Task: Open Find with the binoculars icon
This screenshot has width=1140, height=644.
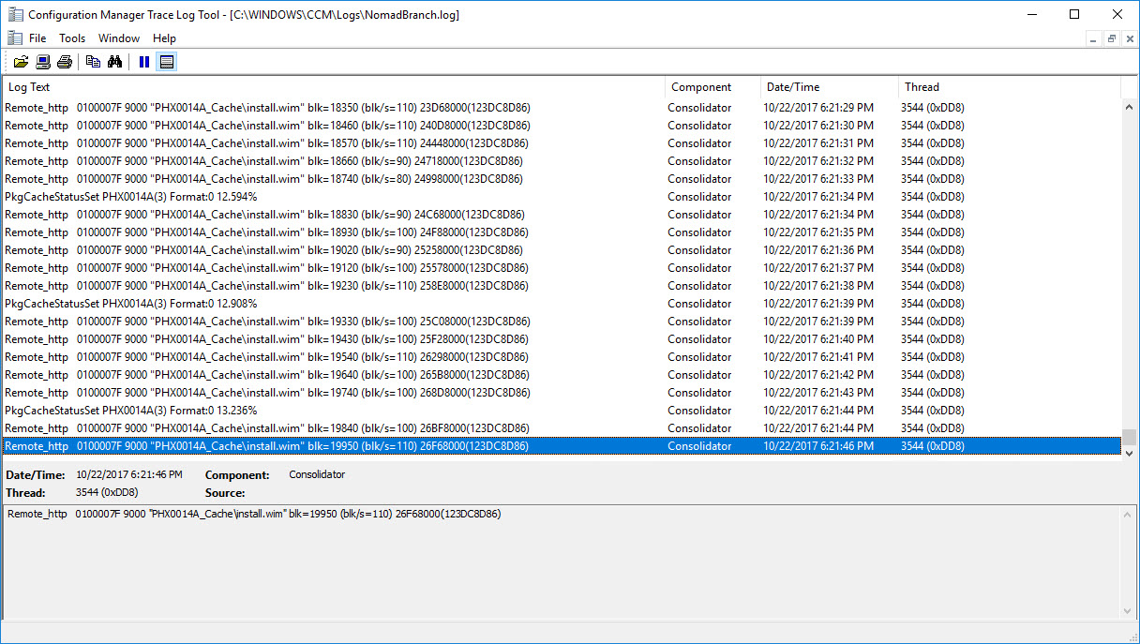Action: 114,62
